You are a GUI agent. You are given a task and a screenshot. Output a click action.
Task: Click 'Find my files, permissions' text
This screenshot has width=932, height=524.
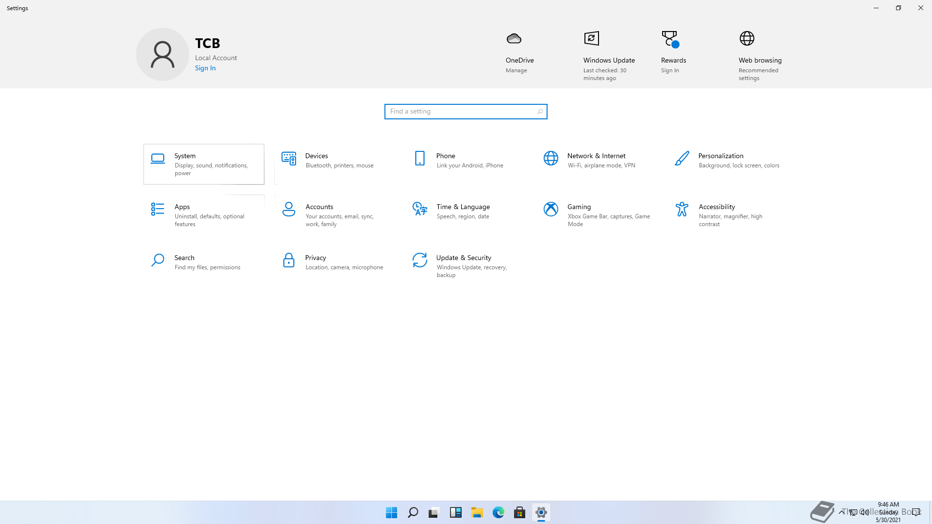207,267
